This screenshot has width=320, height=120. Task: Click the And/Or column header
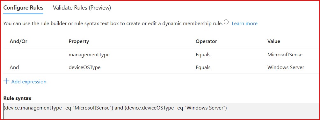click(x=18, y=41)
